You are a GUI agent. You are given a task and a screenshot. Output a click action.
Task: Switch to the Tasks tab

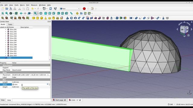pyautogui.click(x=10, y=24)
